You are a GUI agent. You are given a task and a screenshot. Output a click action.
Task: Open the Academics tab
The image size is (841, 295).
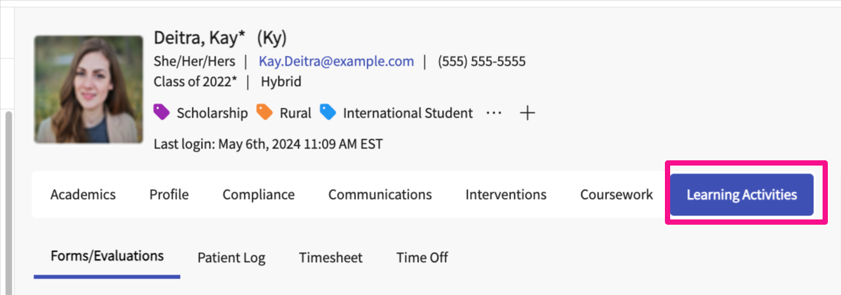coord(83,194)
